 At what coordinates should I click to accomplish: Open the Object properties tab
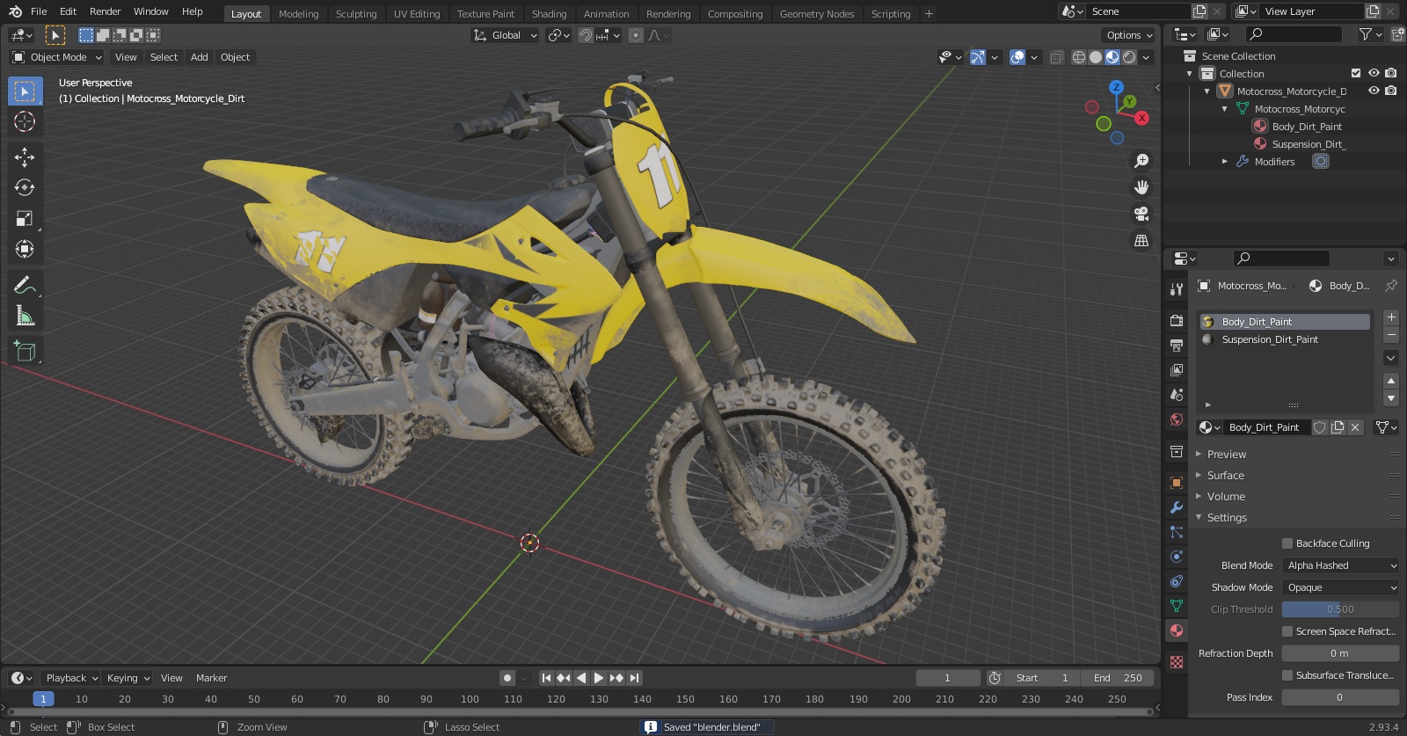point(1177,483)
